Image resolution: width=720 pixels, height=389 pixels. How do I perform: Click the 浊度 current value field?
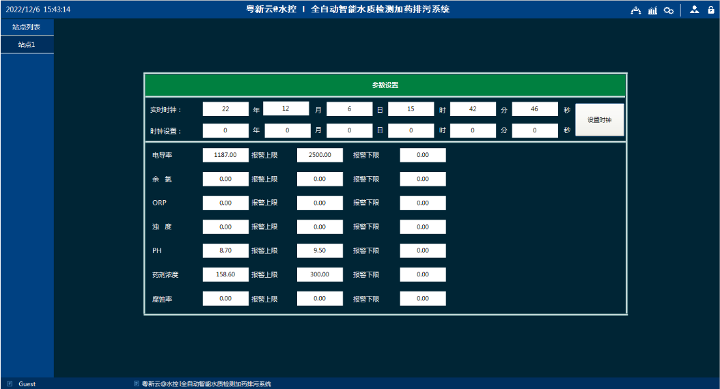point(225,227)
